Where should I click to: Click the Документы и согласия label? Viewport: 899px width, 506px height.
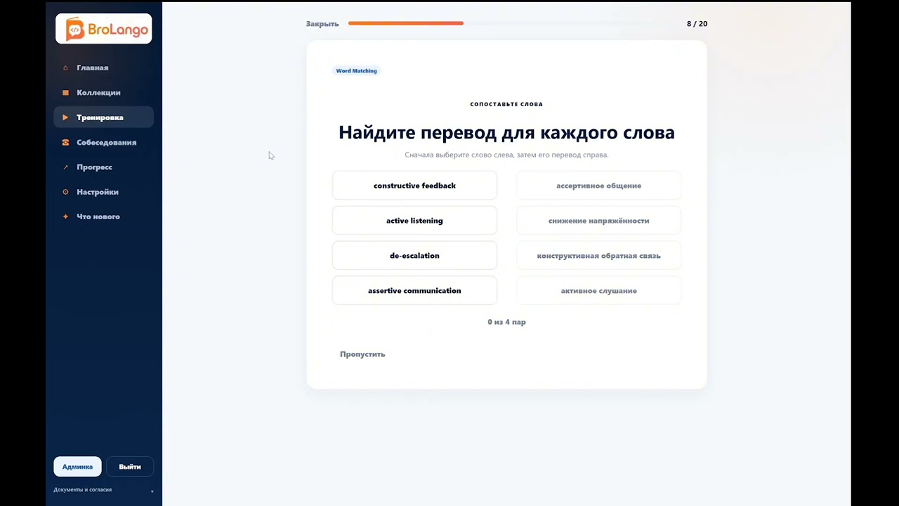[x=83, y=490]
